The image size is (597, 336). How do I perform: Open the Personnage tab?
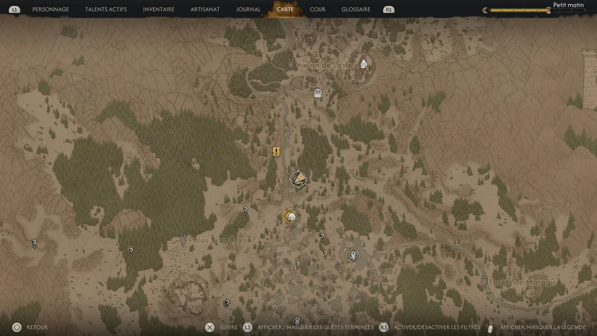pyautogui.click(x=50, y=9)
